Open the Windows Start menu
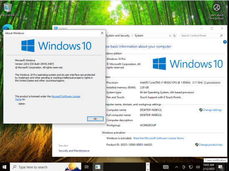This screenshot has width=229, height=171. click(5, 167)
